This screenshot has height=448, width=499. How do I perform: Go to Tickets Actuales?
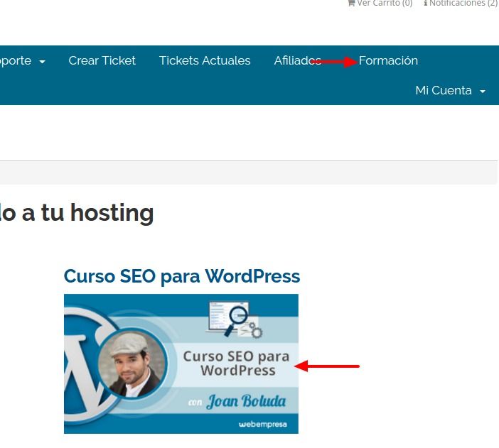tap(205, 60)
